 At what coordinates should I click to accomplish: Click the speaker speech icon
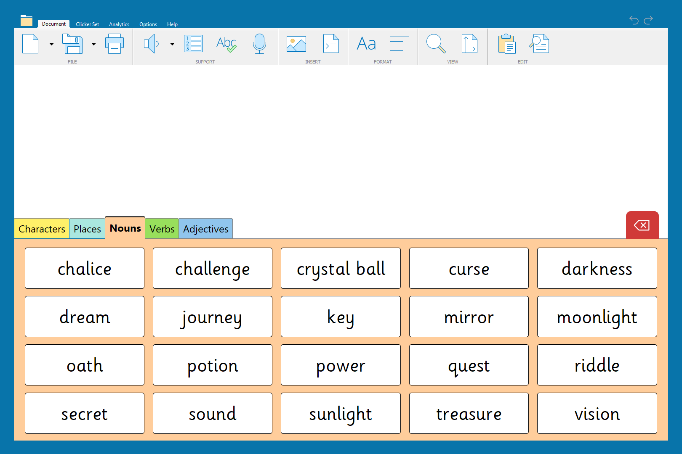click(x=151, y=44)
